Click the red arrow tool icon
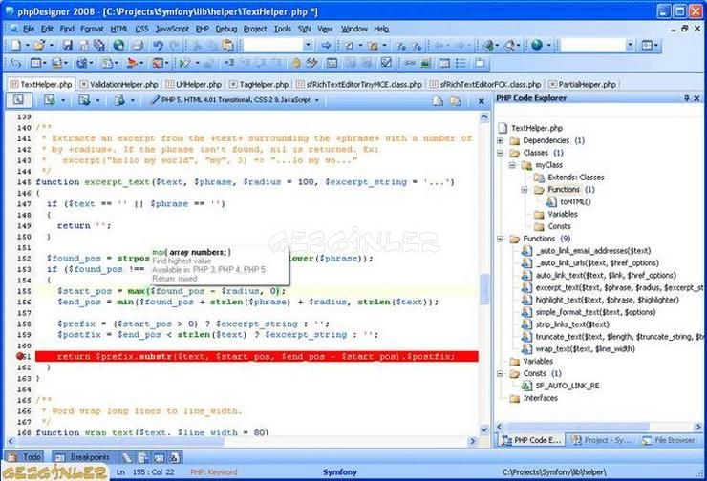The height and width of the screenshot is (481, 707). click(132, 63)
